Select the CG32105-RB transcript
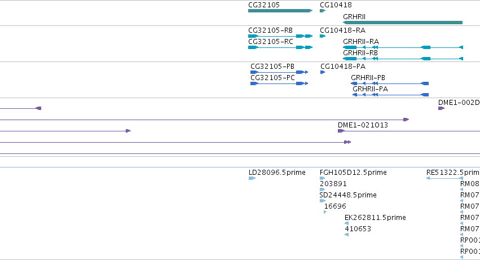The image size is (480, 260). (280, 36)
